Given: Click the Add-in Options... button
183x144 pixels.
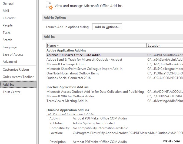Looking at the screenshot, I should [107, 27].
